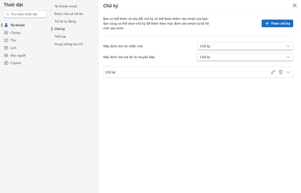Expand default signature for replies and forwards

(x=245, y=57)
